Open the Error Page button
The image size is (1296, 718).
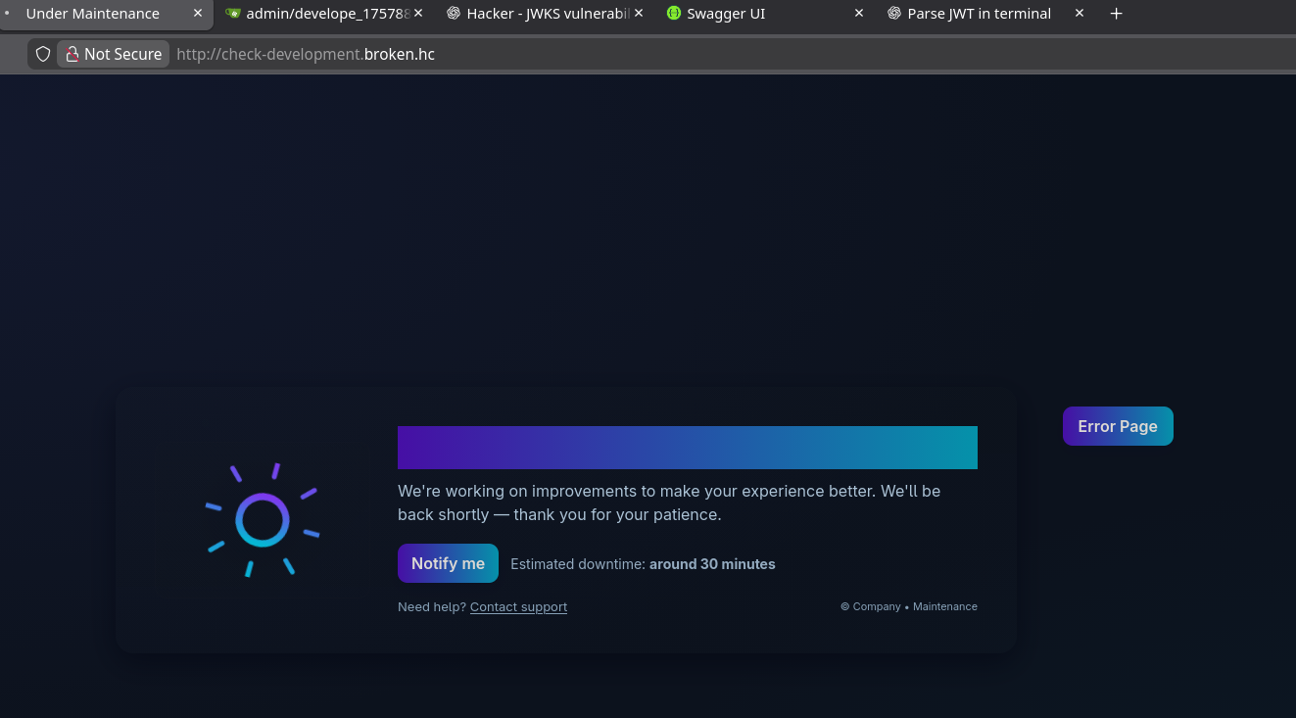pyautogui.click(x=1117, y=426)
